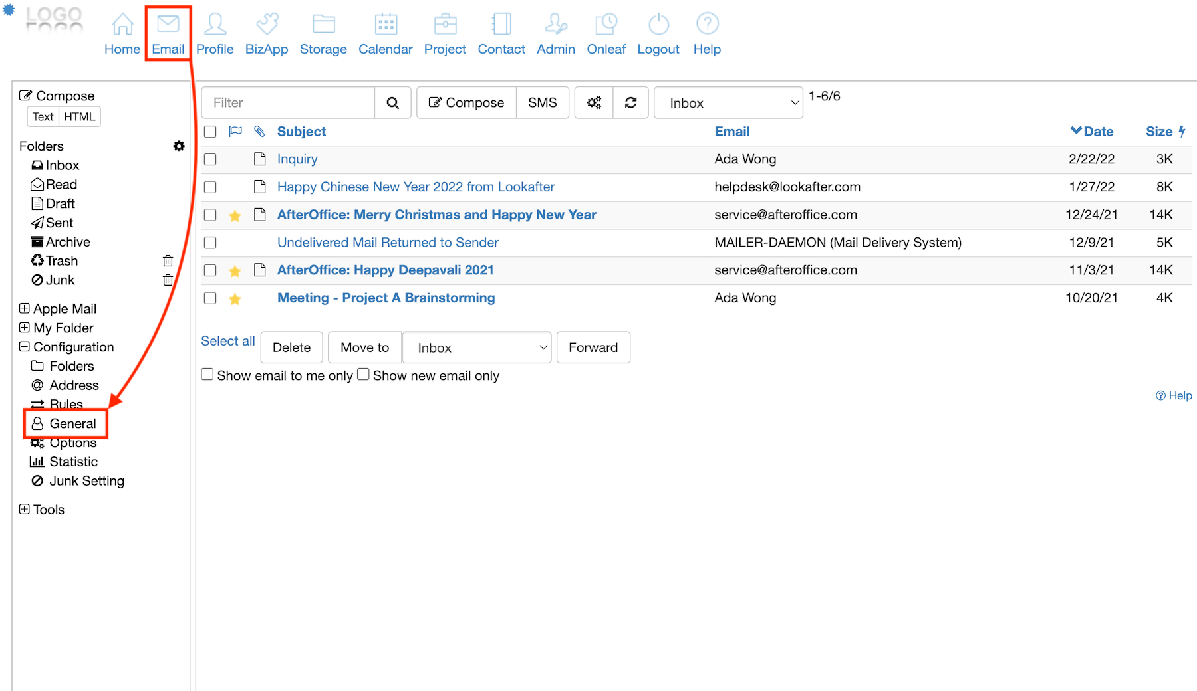Click the Forward button

(x=593, y=347)
